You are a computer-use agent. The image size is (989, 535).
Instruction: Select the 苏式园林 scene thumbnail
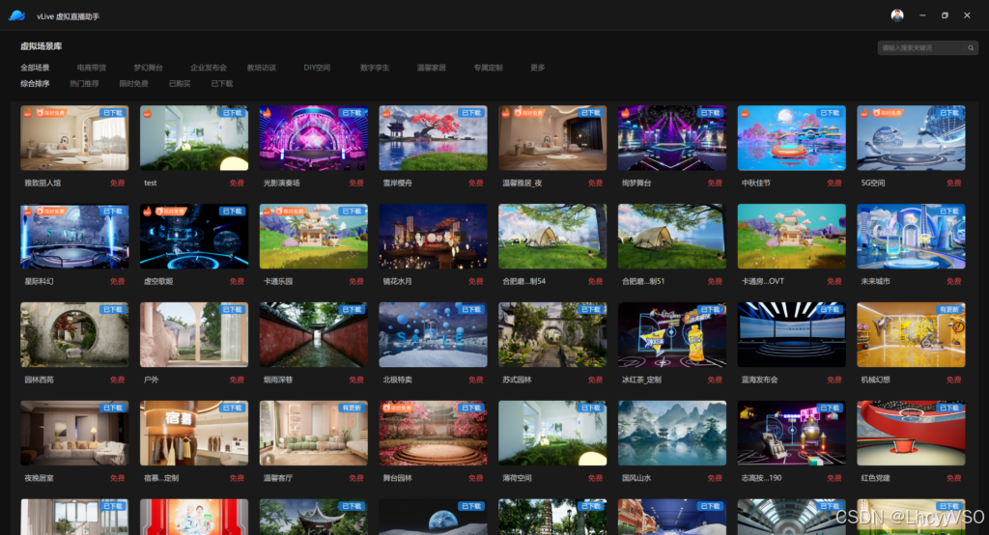(552, 335)
